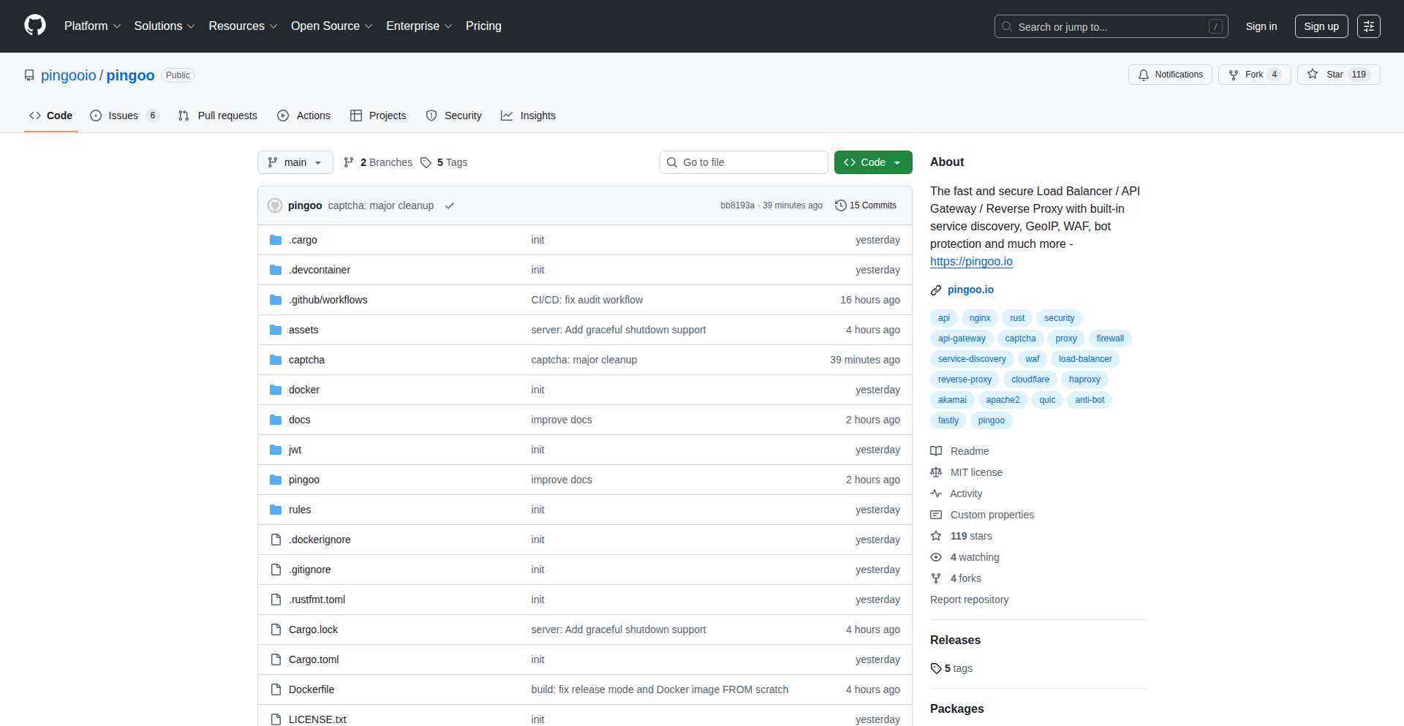View the green check commit status

tap(450, 205)
